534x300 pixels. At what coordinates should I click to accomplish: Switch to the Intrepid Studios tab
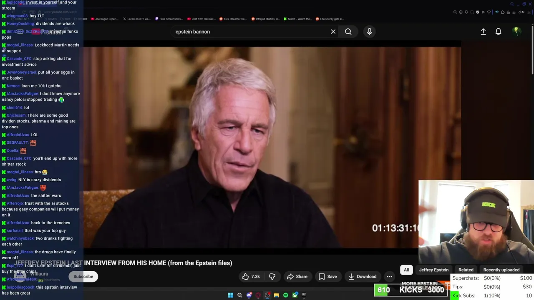[265, 19]
